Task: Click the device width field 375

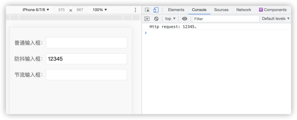Action: pyautogui.click(x=61, y=10)
